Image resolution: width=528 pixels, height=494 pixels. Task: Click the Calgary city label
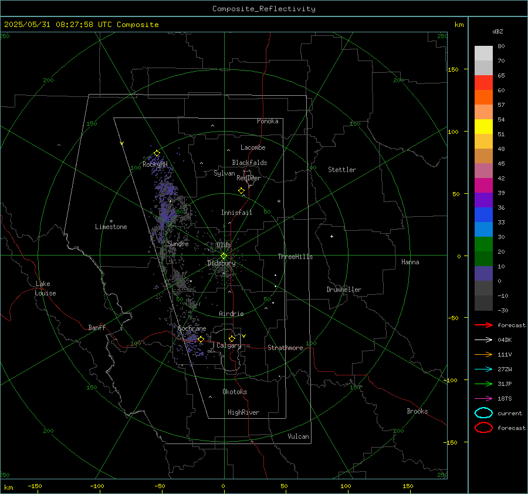[229, 345]
